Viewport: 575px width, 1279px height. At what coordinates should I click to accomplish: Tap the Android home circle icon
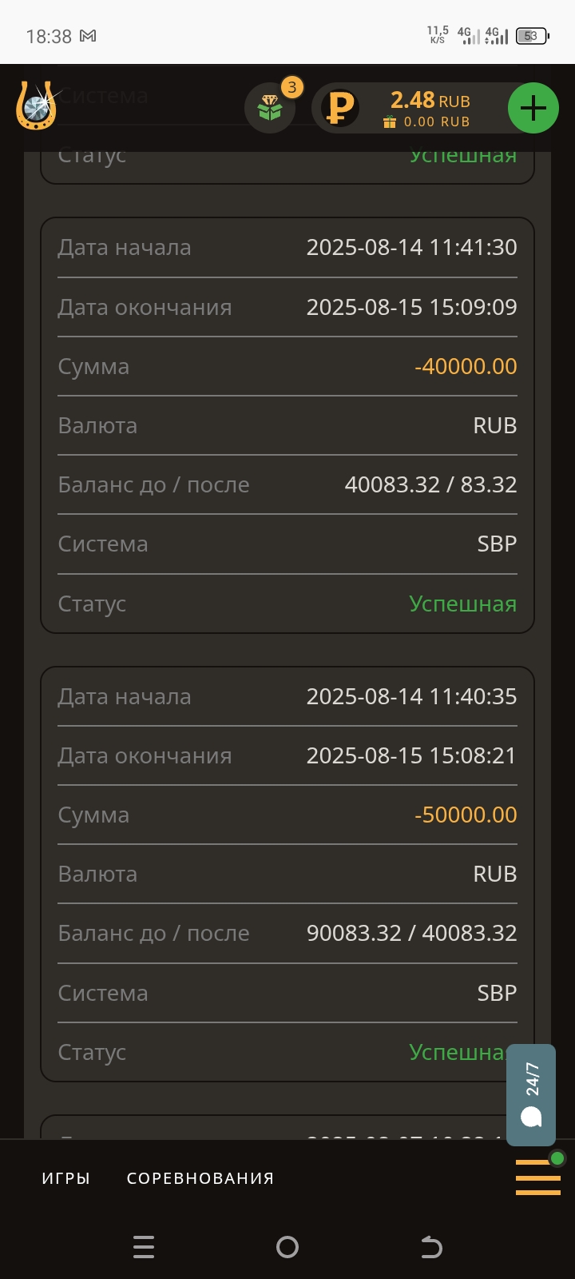pos(287,1247)
